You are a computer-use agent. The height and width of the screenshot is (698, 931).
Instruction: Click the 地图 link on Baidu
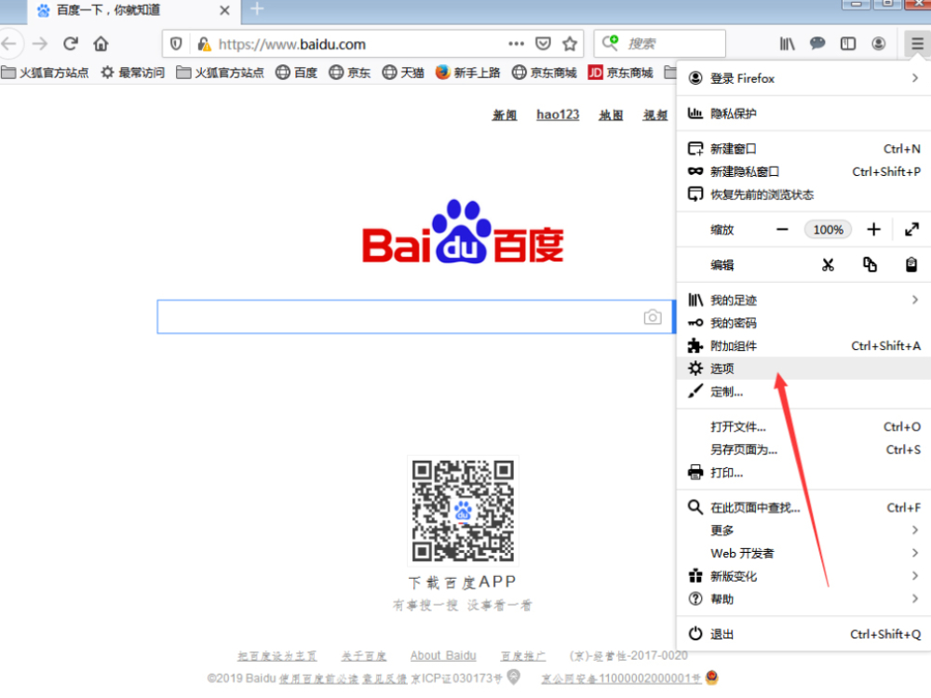(x=611, y=115)
